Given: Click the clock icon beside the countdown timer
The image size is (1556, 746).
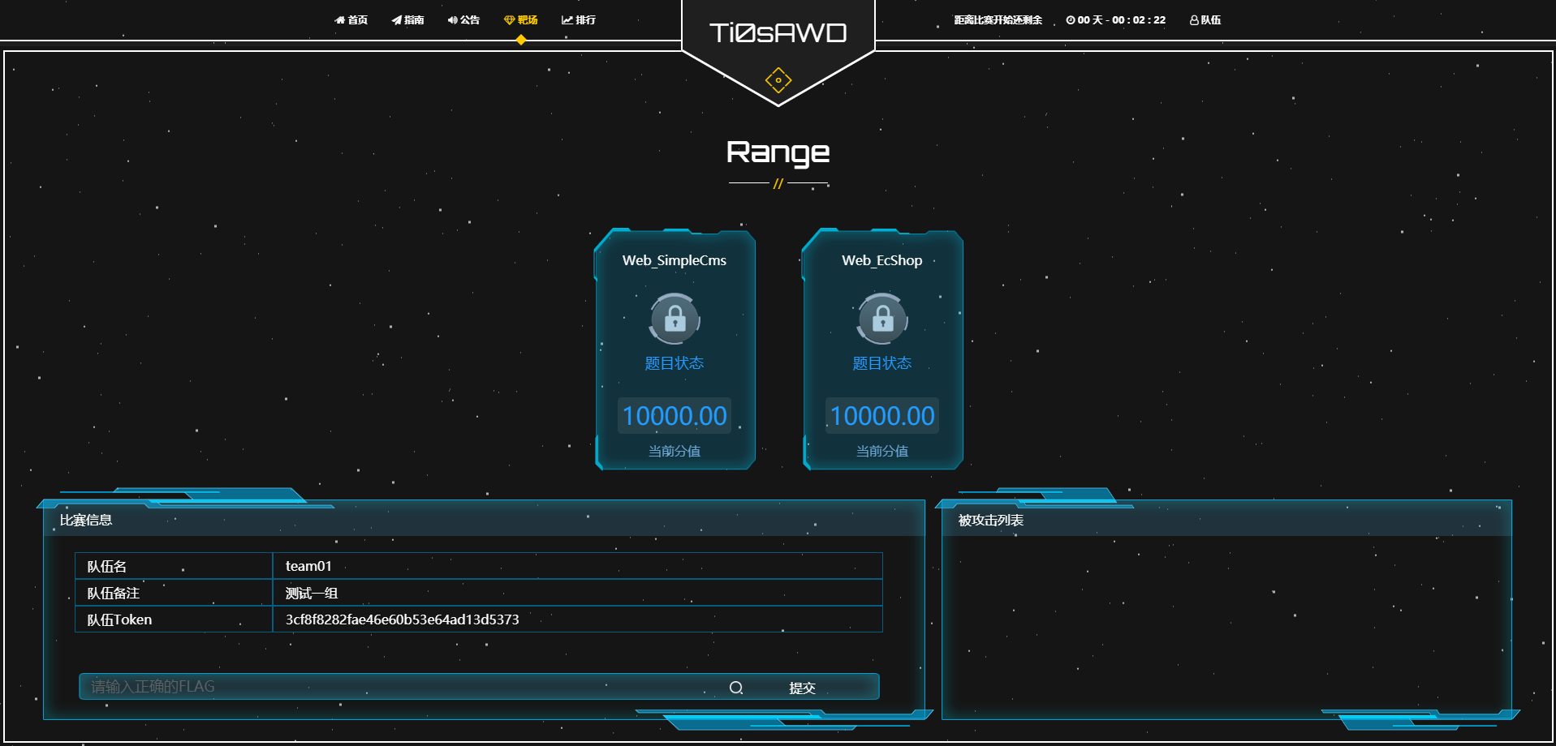Looking at the screenshot, I should [1070, 19].
